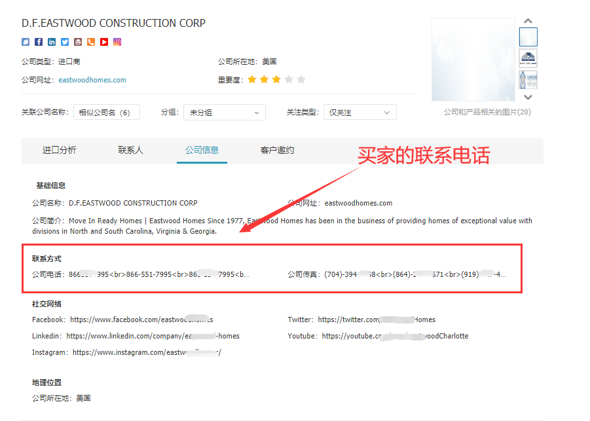Switch to the 联系人 tab
Viewport: 590px width, 421px height.
coord(130,151)
